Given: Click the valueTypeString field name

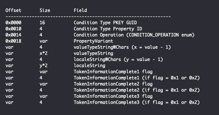Looking at the screenshot, I should (x=93, y=53).
